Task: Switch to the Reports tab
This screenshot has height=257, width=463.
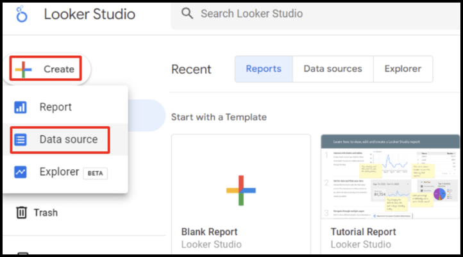Action: point(264,69)
